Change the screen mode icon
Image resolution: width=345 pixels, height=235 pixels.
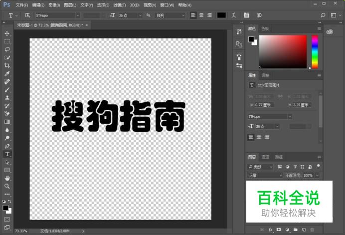click(7, 228)
